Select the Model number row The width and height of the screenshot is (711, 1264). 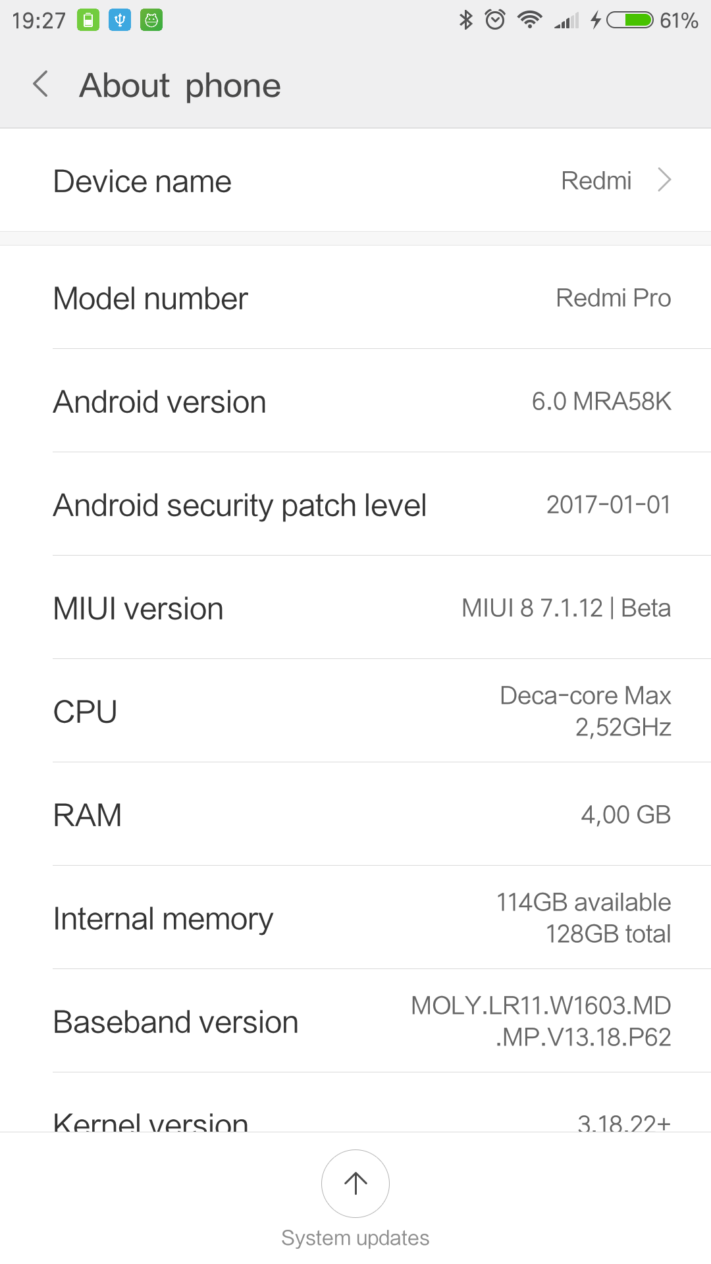tap(355, 298)
